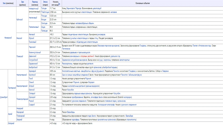Follow the 'Аппалачские горы' link
223x125 pixels.
205,46
